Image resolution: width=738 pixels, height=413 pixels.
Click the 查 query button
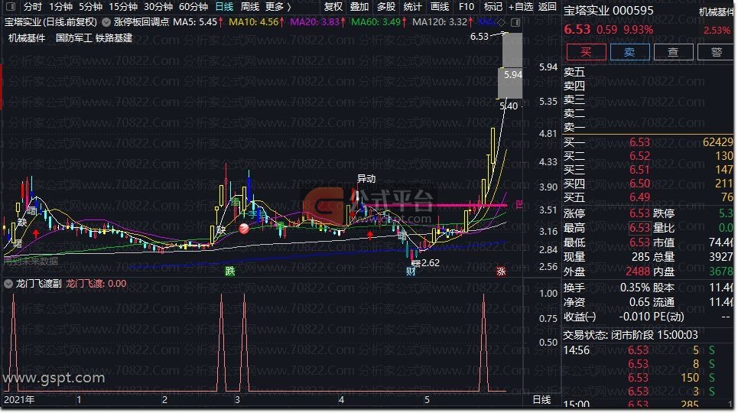click(x=674, y=52)
